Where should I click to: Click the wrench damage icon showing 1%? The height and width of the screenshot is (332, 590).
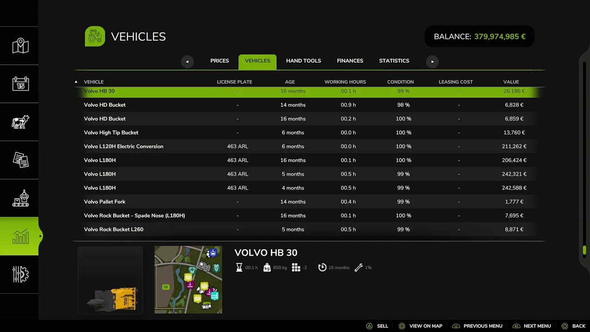(x=359, y=267)
